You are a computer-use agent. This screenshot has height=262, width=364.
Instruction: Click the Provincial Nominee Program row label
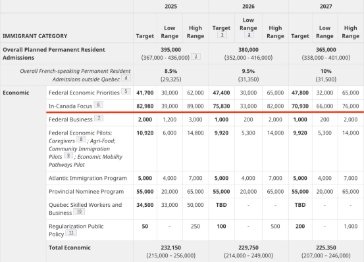tap(86, 192)
